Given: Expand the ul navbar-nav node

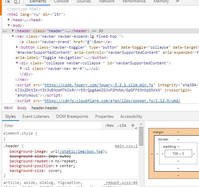Looking at the screenshot, I should coord(21,68).
